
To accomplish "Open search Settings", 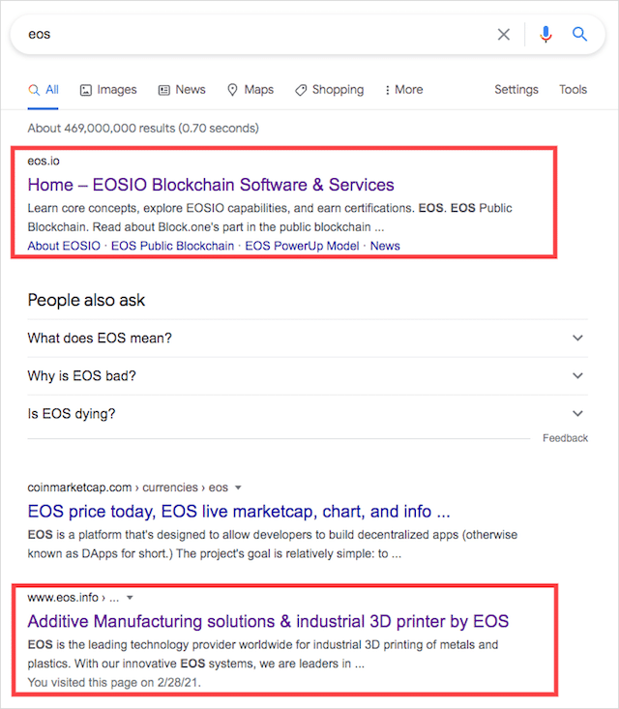I will pos(516,90).
